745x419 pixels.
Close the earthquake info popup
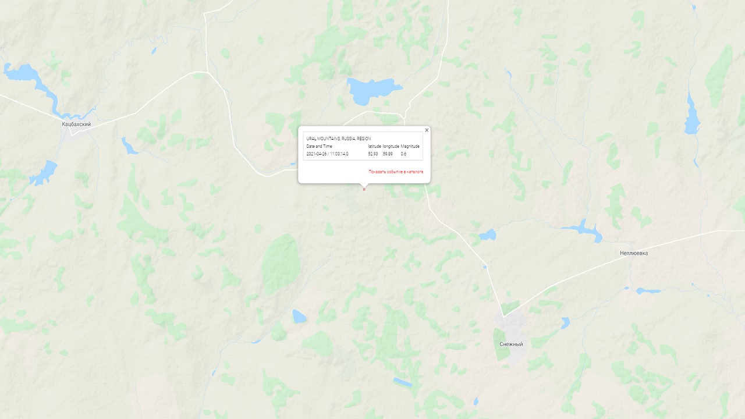tap(427, 130)
